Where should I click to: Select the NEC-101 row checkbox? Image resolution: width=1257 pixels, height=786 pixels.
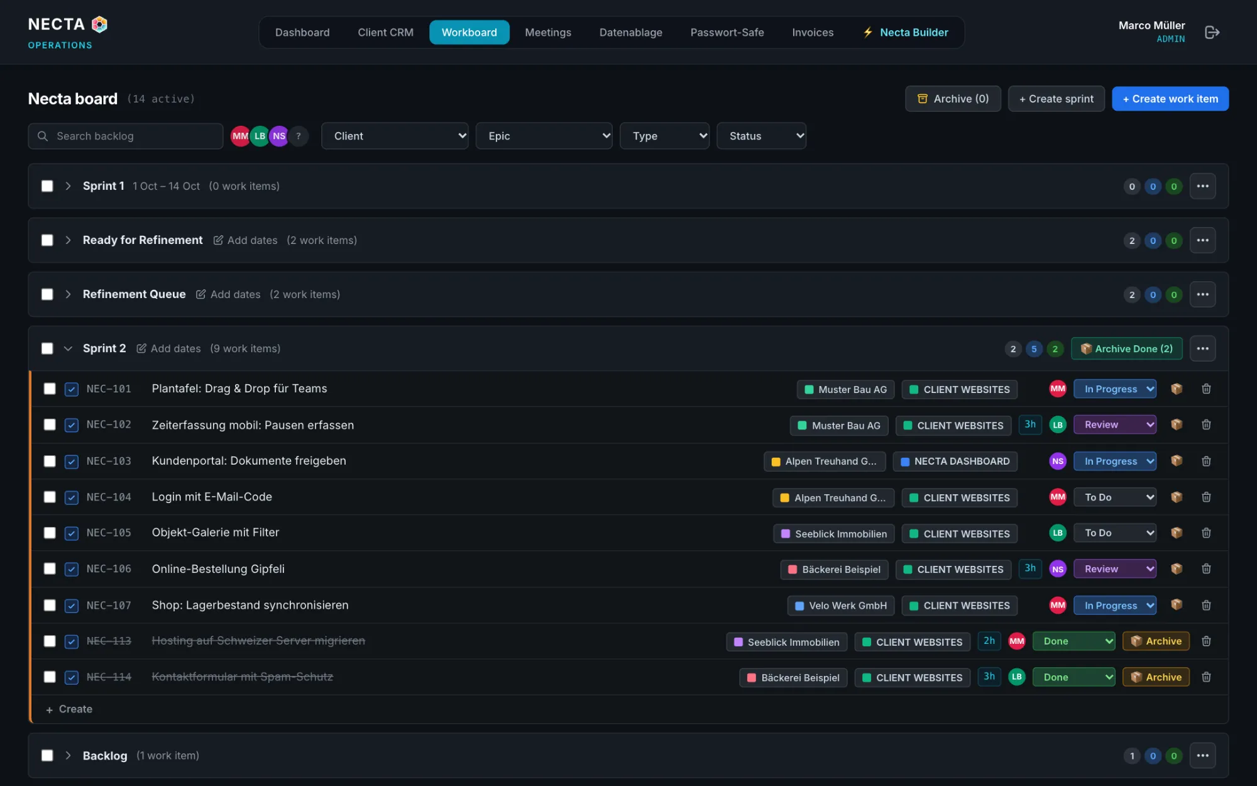[x=50, y=389]
